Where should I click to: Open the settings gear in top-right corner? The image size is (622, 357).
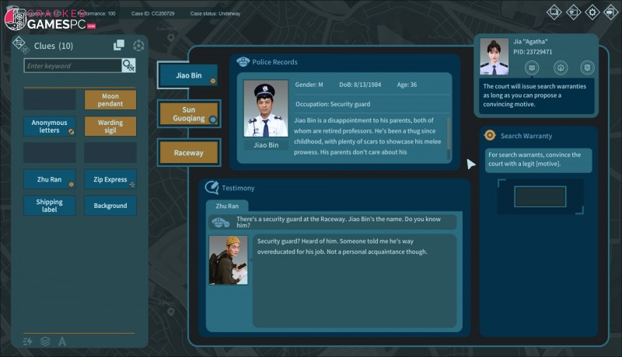coord(592,12)
